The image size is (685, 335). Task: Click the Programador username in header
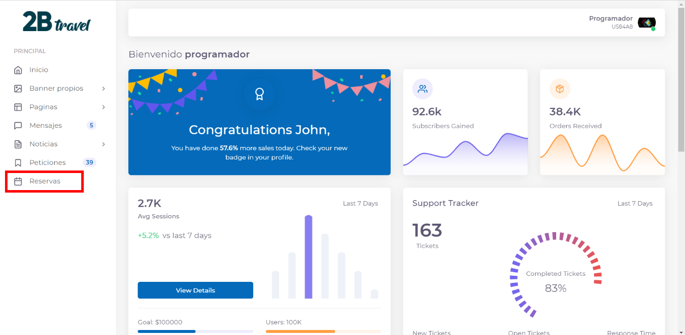[x=611, y=19]
